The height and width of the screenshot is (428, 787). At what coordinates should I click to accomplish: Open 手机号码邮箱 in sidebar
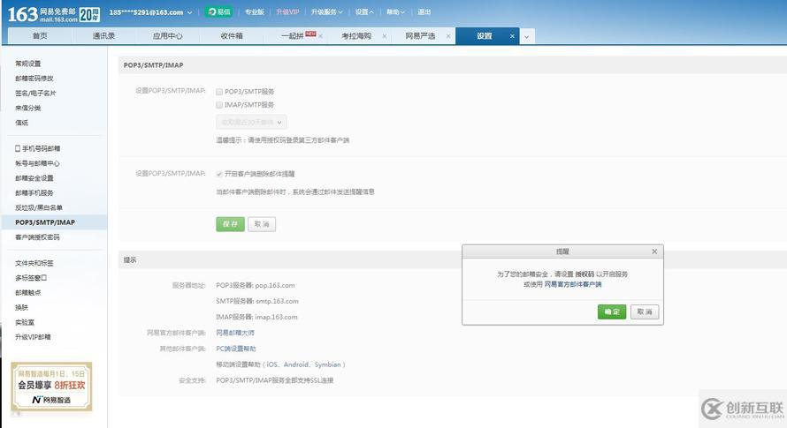pyautogui.click(x=38, y=149)
